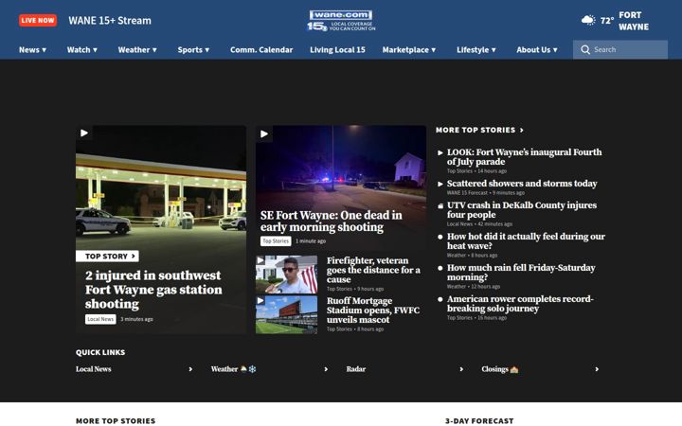Open LOOK: Fort Wayne's inaugural Fourth of July parade
The image size is (682, 426).
pyautogui.click(x=525, y=157)
